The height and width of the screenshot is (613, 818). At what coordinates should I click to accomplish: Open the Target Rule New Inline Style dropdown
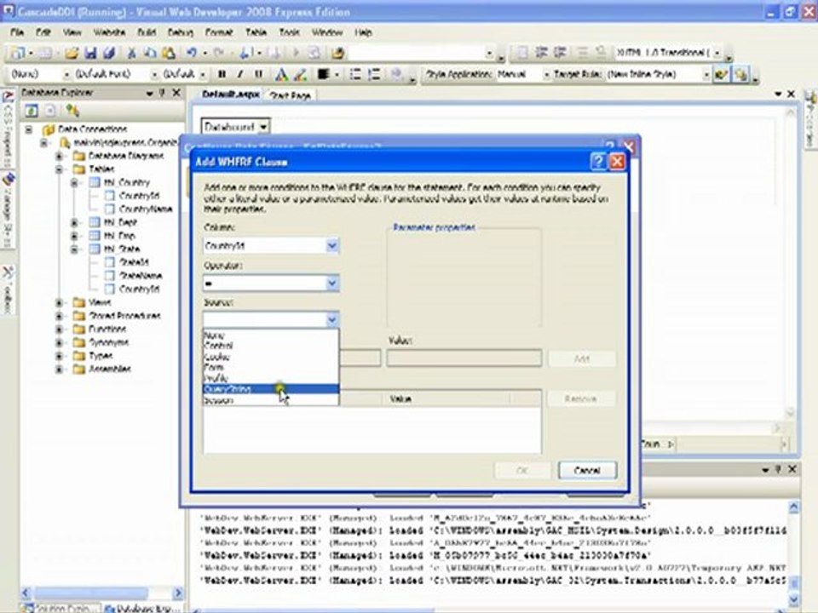point(706,75)
